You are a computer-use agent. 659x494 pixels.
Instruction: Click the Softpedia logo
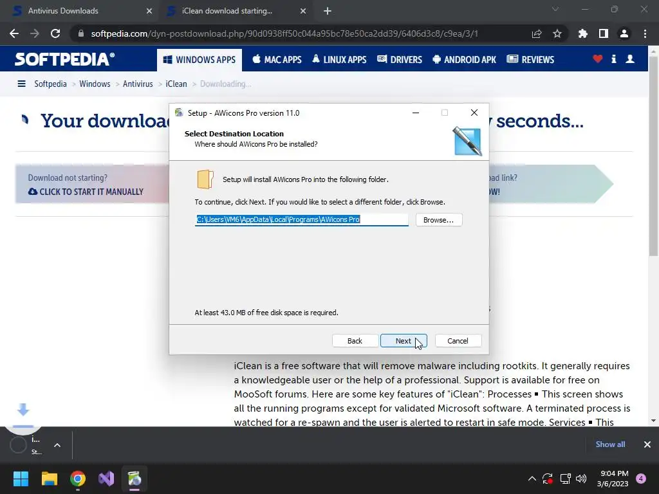coord(65,59)
